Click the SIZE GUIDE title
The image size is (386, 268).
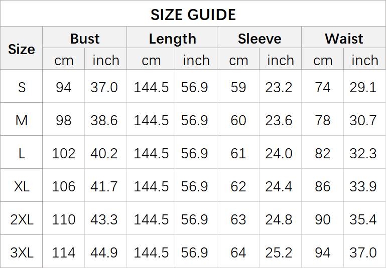pos(193,14)
